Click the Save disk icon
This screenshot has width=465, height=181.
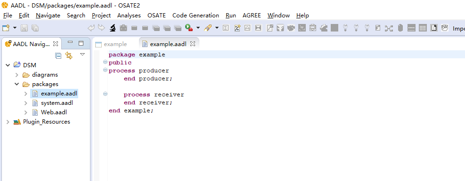coord(24,28)
